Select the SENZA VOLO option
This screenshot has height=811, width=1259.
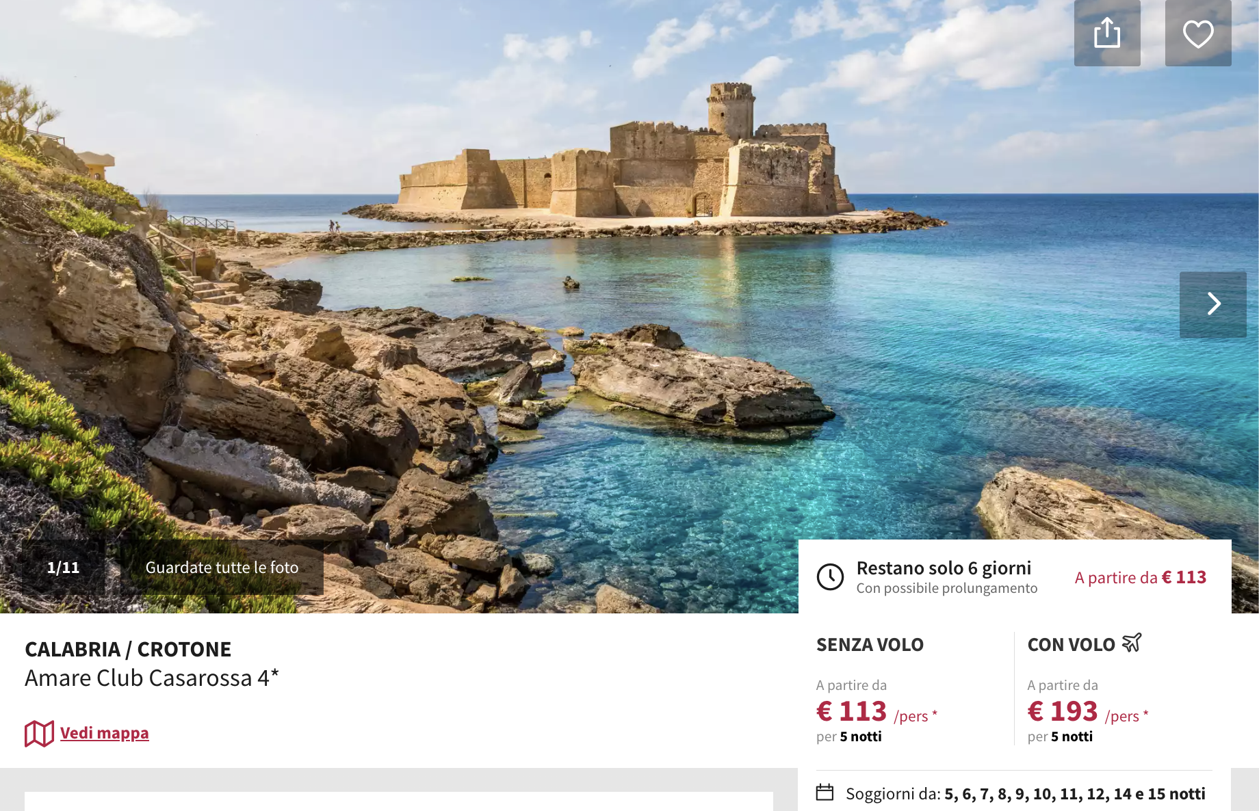click(x=870, y=645)
